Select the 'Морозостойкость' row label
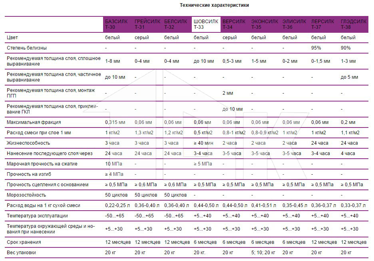The height and width of the screenshot is (261, 374). point(26,195)
